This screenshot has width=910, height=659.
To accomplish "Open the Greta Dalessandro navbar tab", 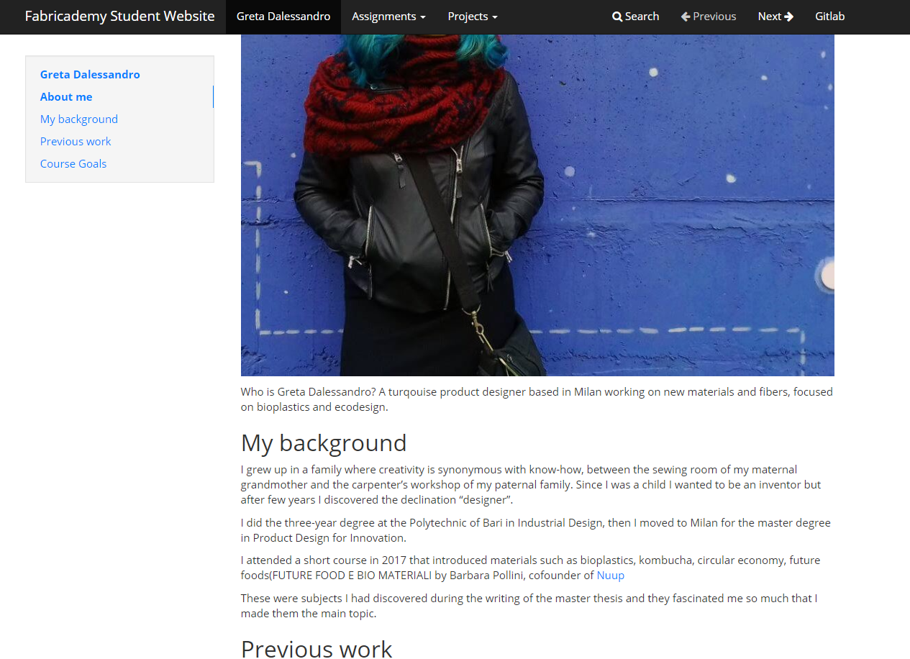I will 283,17.
